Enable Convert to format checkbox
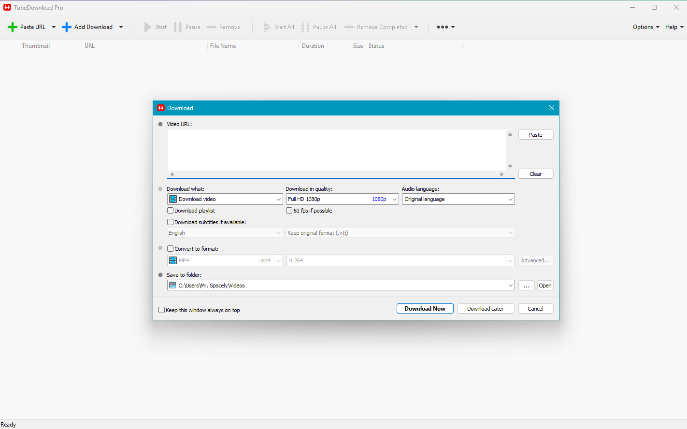The width and height of the screenshot is (687, 429). point(171,249)
